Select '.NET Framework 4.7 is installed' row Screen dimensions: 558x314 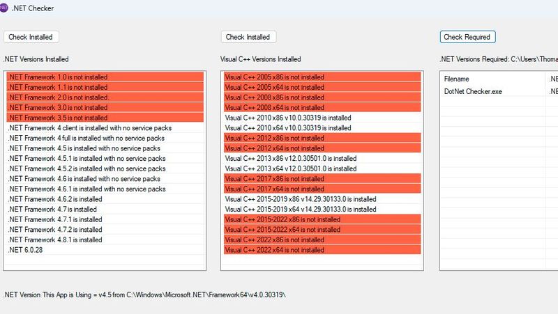(x=105, y=210)
